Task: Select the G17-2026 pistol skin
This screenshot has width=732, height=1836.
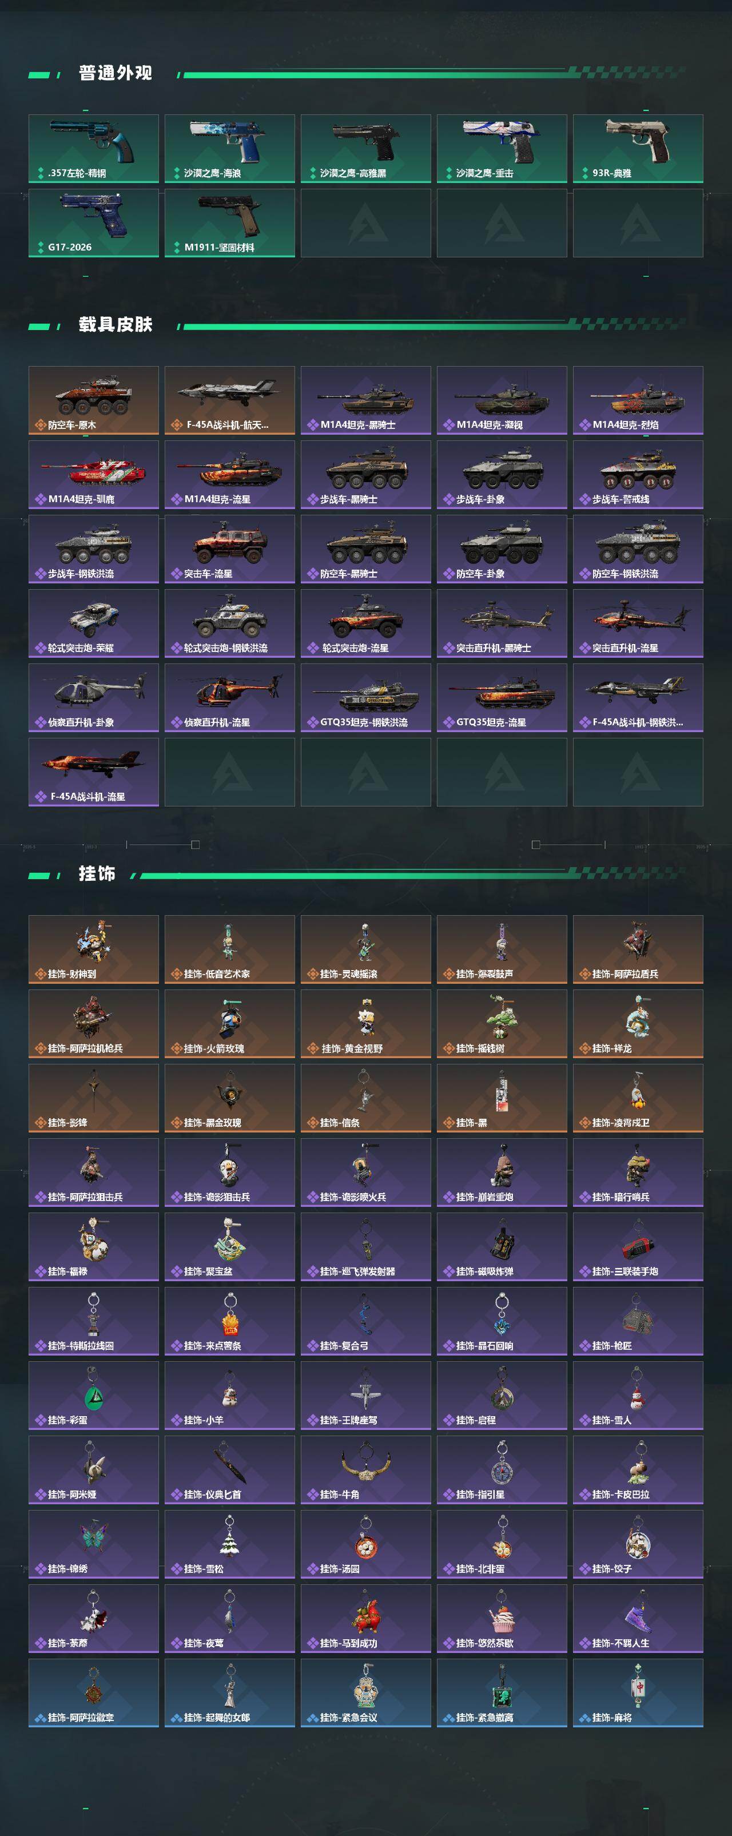Action: pyautogui.click(x=93, y=222)
